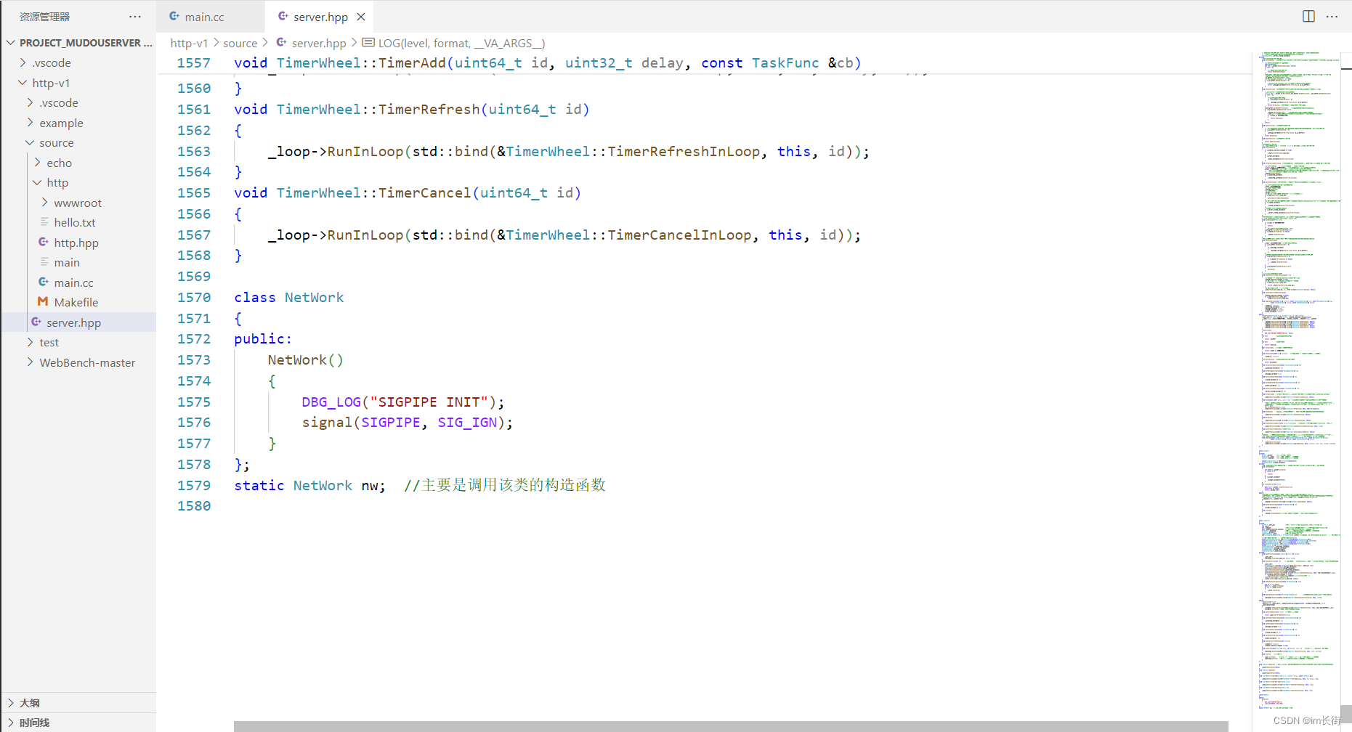Expand the wwwroot folder
Image resolution: width=1352 pixels, height=732 pixels.
pyautogui.click(x=45, y=203)
